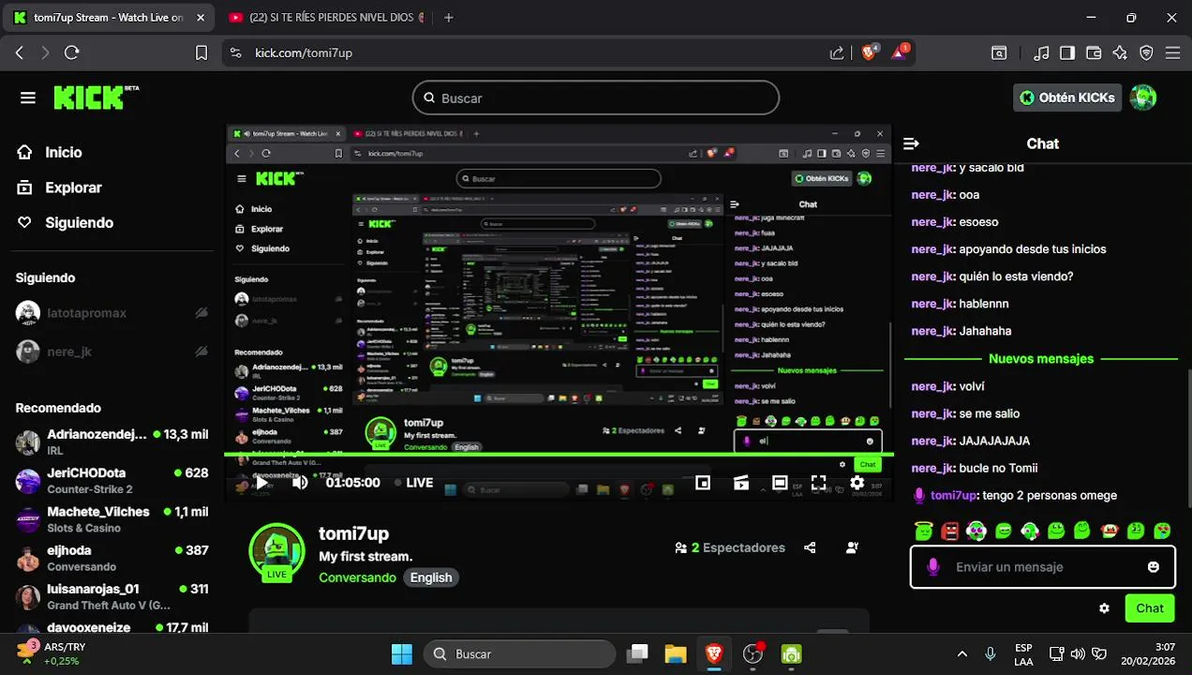Open taskbar volume control
Screen dimensions: 1192x675
1078,653
